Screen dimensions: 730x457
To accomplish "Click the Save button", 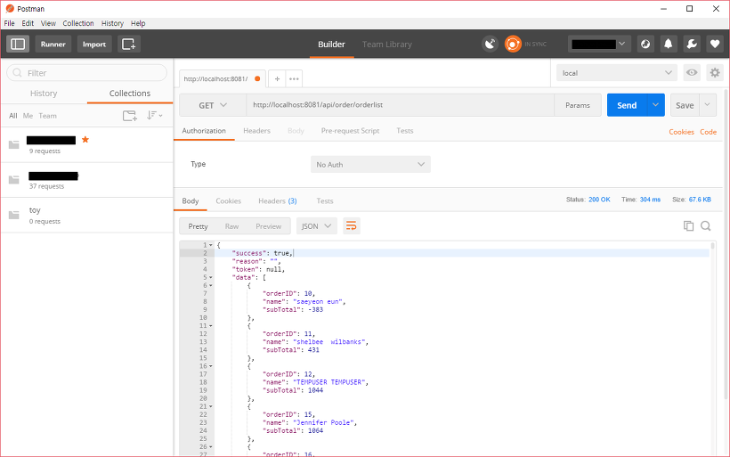I will click(x=685, y=105).
